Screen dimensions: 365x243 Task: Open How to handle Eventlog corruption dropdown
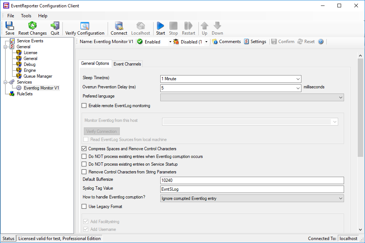tap(341, 198)
